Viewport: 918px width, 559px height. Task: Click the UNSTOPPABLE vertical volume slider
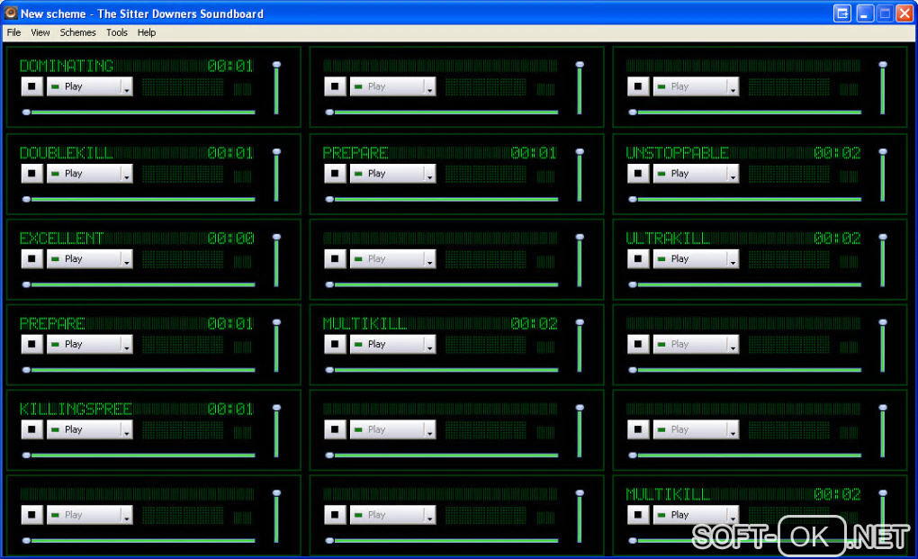coord(882,175)
